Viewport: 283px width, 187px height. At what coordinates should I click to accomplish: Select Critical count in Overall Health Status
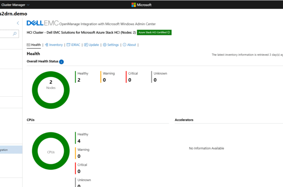click(132, 77)
